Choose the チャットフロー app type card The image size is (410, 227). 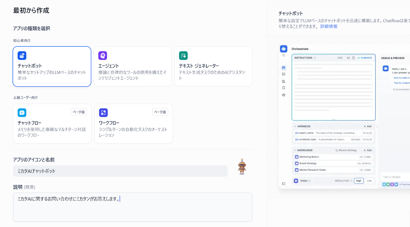52,124
